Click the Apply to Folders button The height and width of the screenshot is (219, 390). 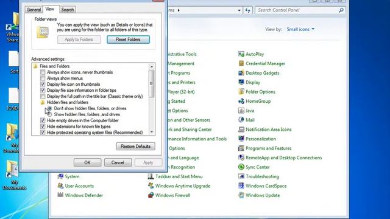click(x=79, y=40)
